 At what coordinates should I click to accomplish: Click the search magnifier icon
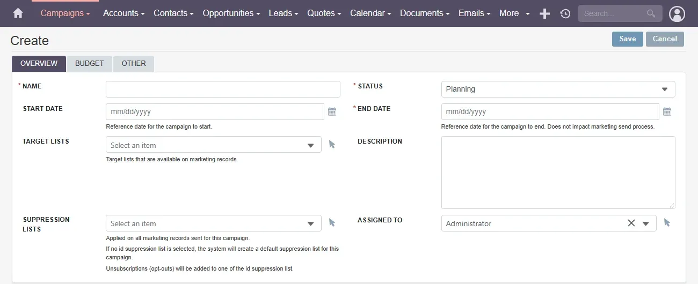point(651,13)
